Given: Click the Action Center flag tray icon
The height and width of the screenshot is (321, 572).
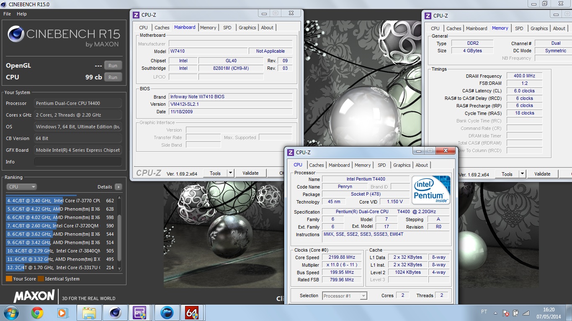Looking at the screenshot, I should [506, 313].
